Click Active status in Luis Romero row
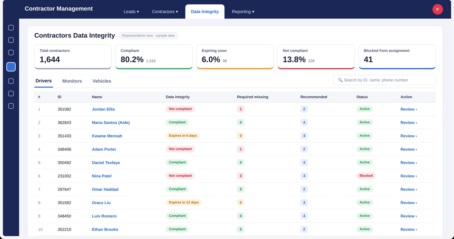The height and width of the screenshot is (239, 454). [x=365, y=216]
